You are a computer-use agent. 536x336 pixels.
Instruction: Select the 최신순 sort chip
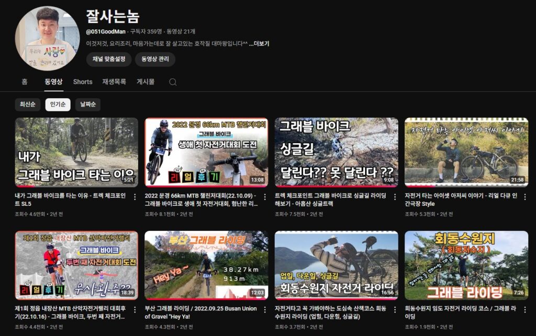27,105
